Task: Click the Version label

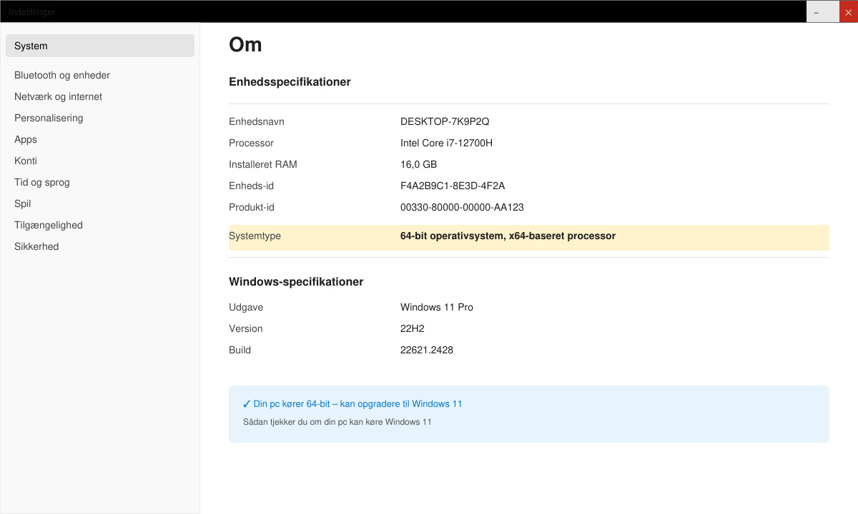Action: (246, 328)
